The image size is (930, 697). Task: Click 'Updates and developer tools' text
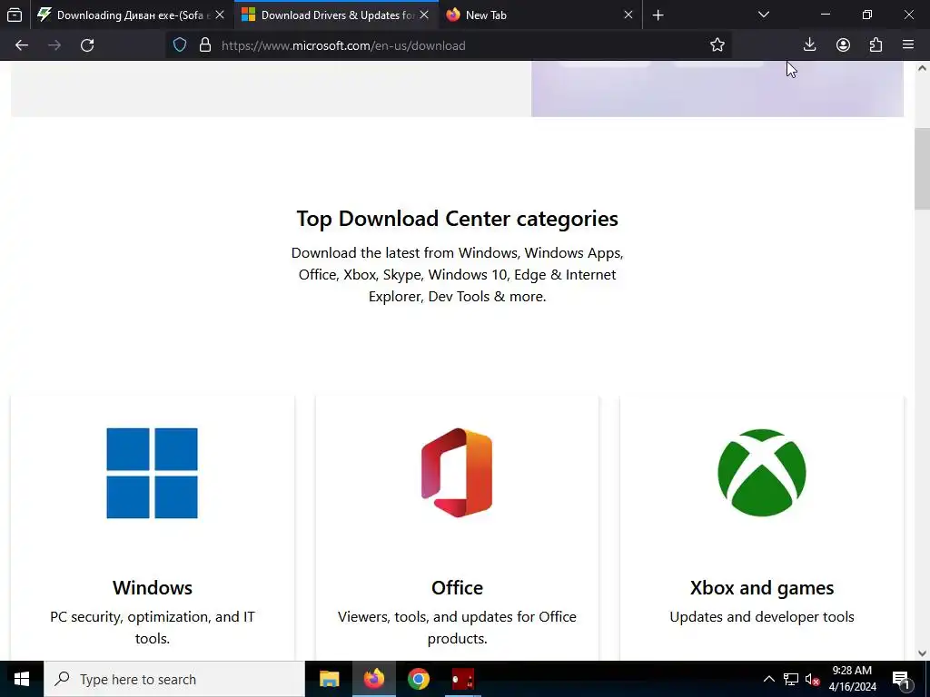pyautogui.click(x=762, y=616)
